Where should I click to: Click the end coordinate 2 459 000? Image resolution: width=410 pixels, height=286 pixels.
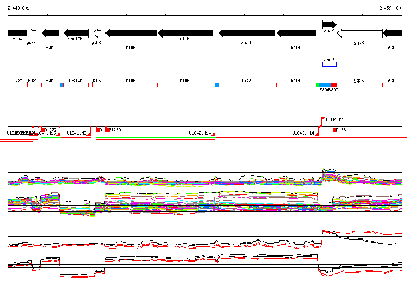click(390, 8)
